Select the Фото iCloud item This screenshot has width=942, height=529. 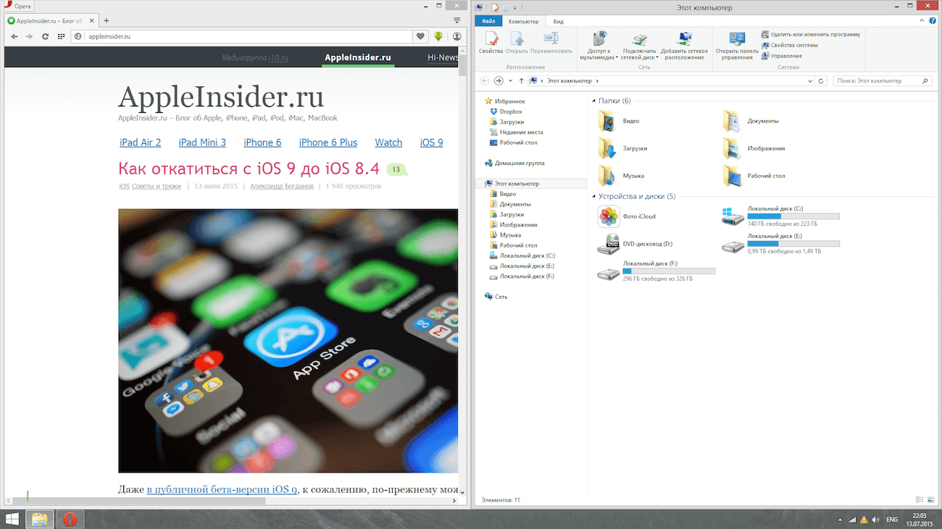pyautogui.click(x=627, y=216)
